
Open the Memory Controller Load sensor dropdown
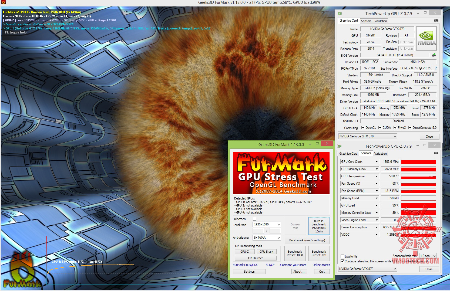pyautogui.click(x=377, y=213)
